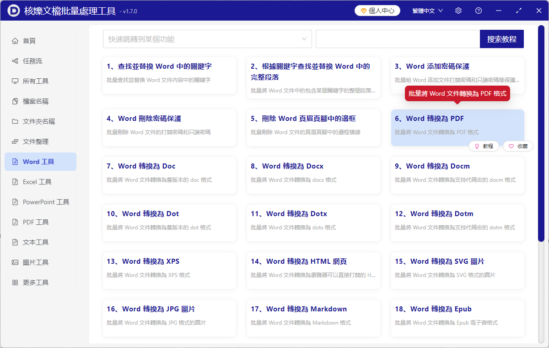Image resolution: width=549 pixels, height=348 pixels.
Task: Open the Word 工具 section in sidebar
Action: click(40, 161)
